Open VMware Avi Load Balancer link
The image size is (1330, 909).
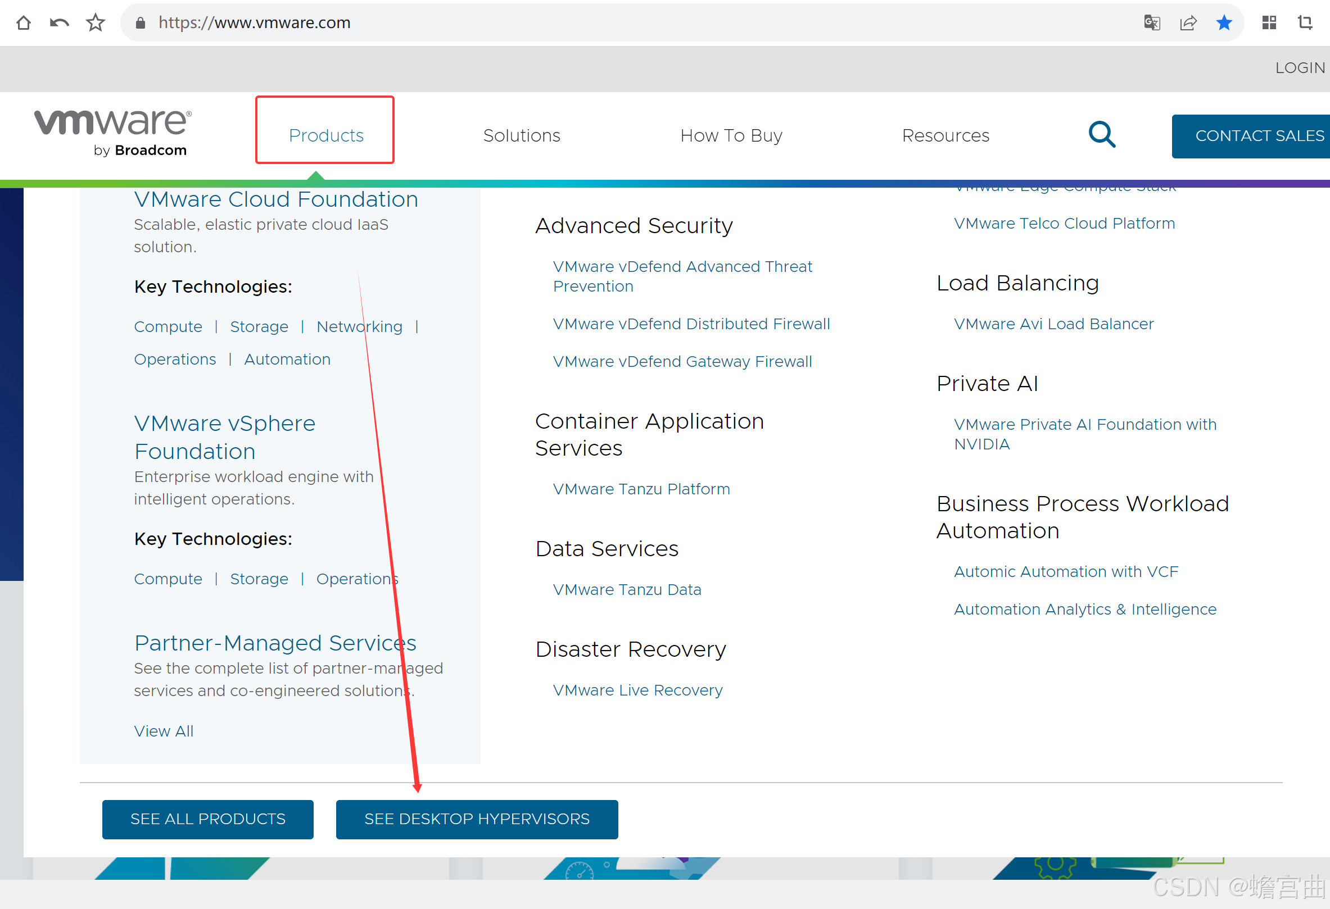(x=1053, y=324)
